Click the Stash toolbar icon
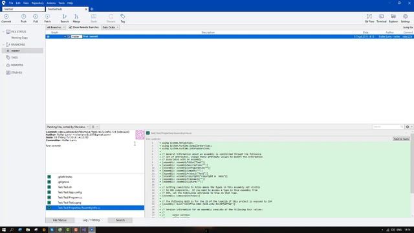This screenshot has height=233, width=414. coord(94,18)
